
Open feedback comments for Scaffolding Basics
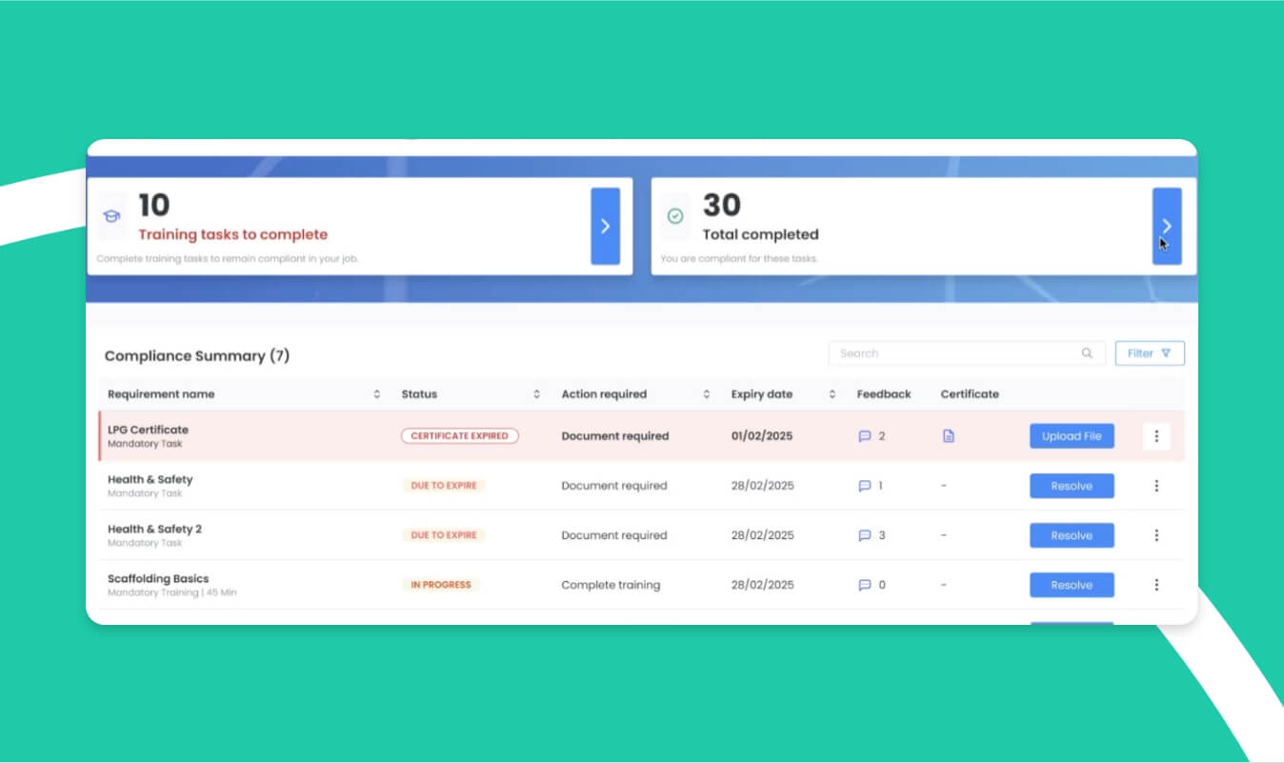point(865,585)
